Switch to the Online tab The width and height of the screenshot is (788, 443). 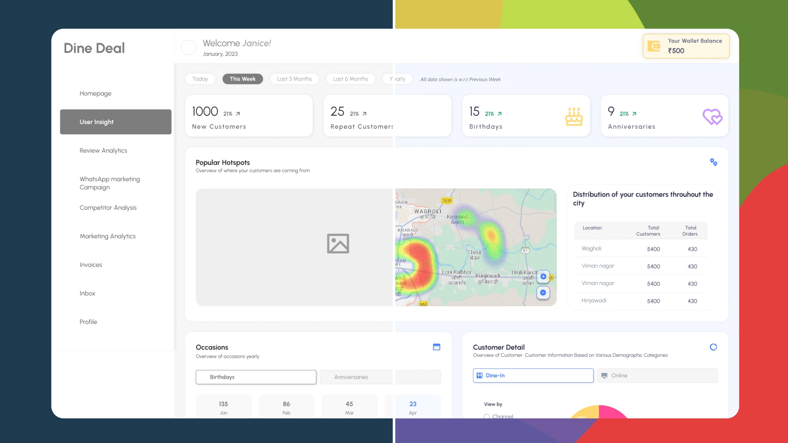coord(657,376)
